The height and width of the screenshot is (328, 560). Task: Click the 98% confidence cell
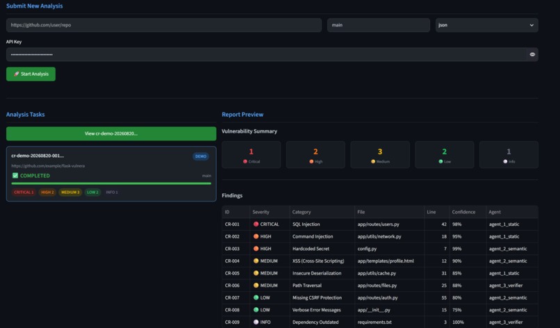pos(467,224)
